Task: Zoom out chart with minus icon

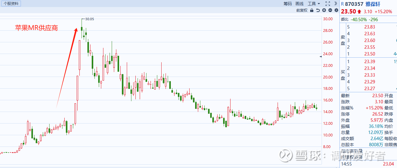Action: pyautogui.click(x=330, y=10)
